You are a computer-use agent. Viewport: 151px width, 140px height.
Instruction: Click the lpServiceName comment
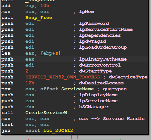pos(98,101)
